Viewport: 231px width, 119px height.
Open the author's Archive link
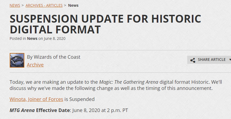[35, 65]
